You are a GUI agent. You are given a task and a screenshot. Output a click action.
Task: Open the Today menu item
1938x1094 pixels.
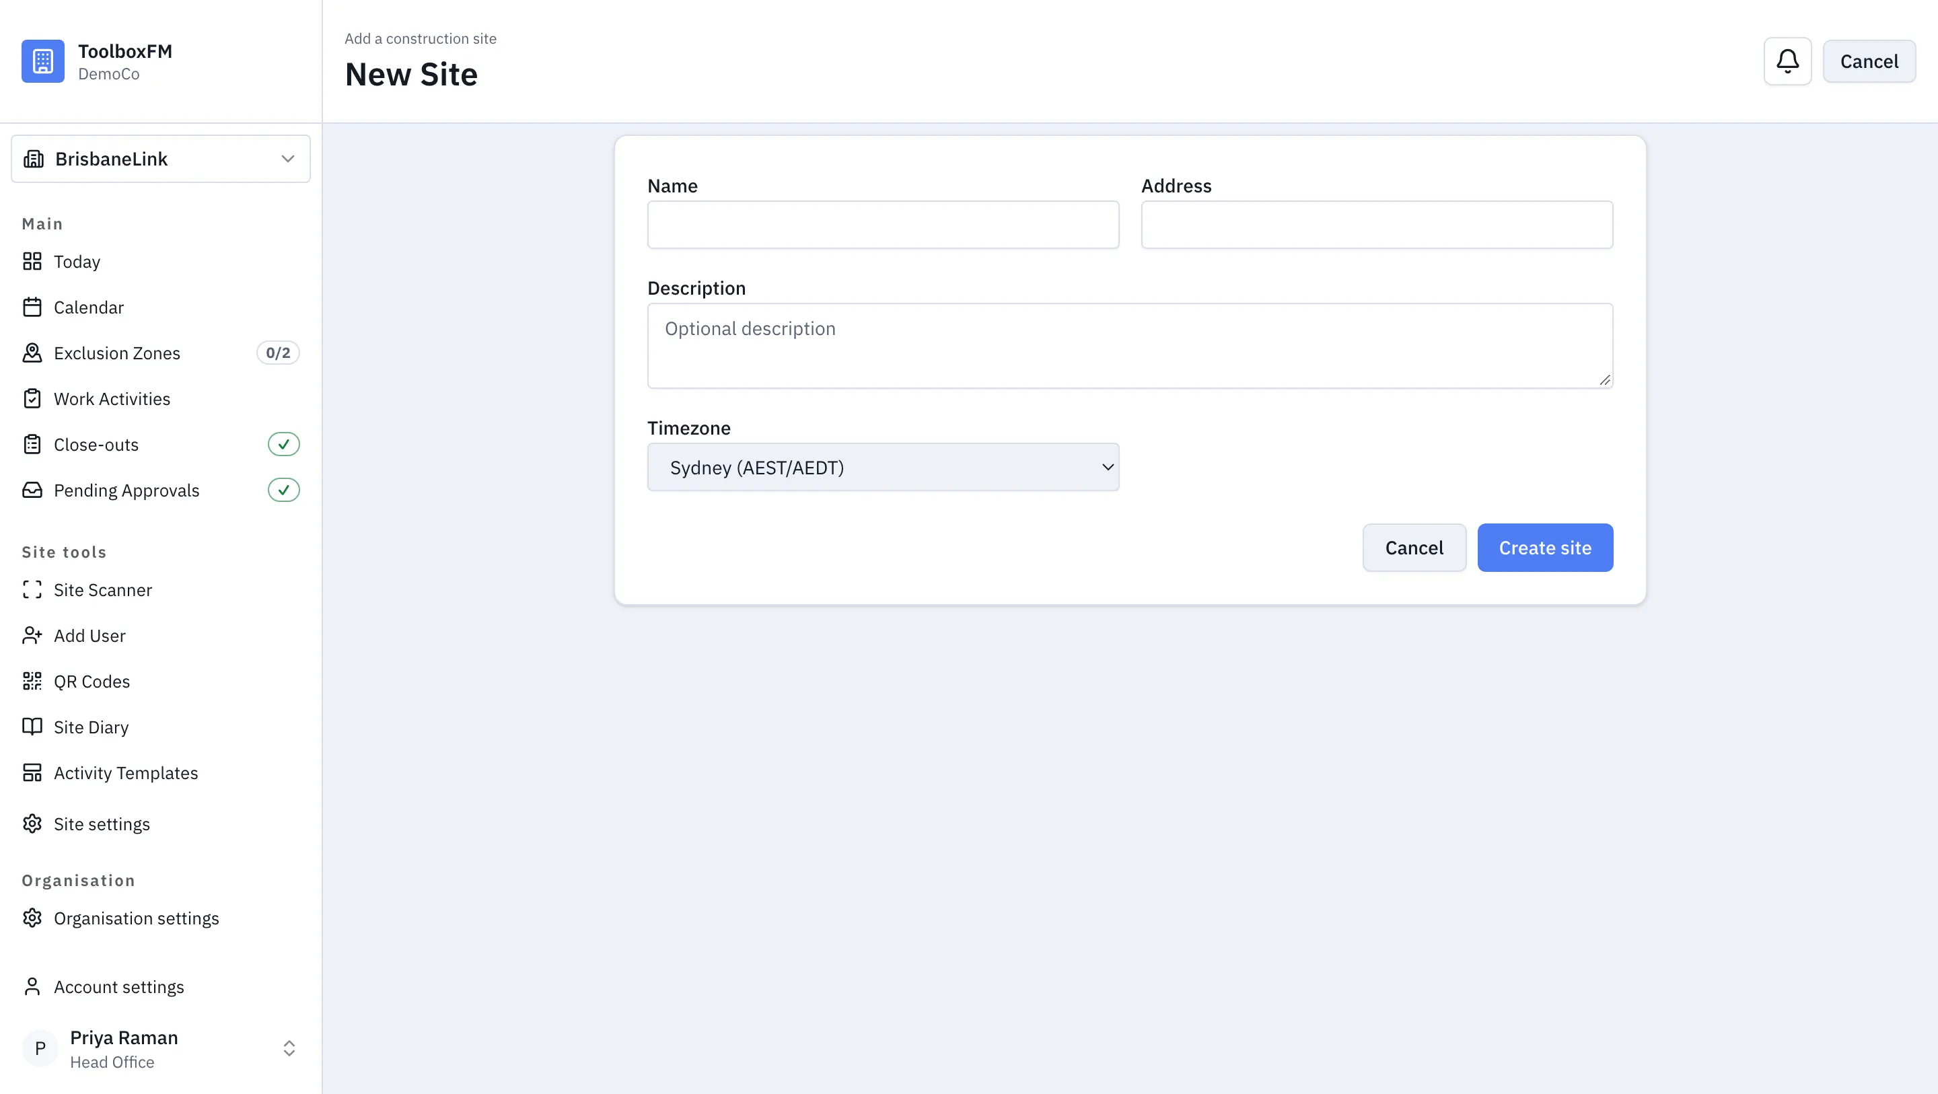tap(161, 261)
